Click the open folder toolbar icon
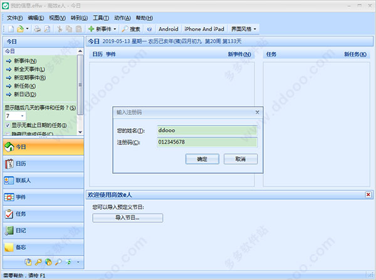The height and width of the screenshot is (280, 376). [x=21, y=29]
